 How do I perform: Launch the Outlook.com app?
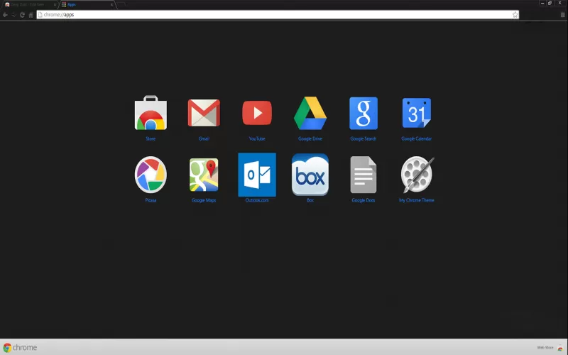(257, 175)
